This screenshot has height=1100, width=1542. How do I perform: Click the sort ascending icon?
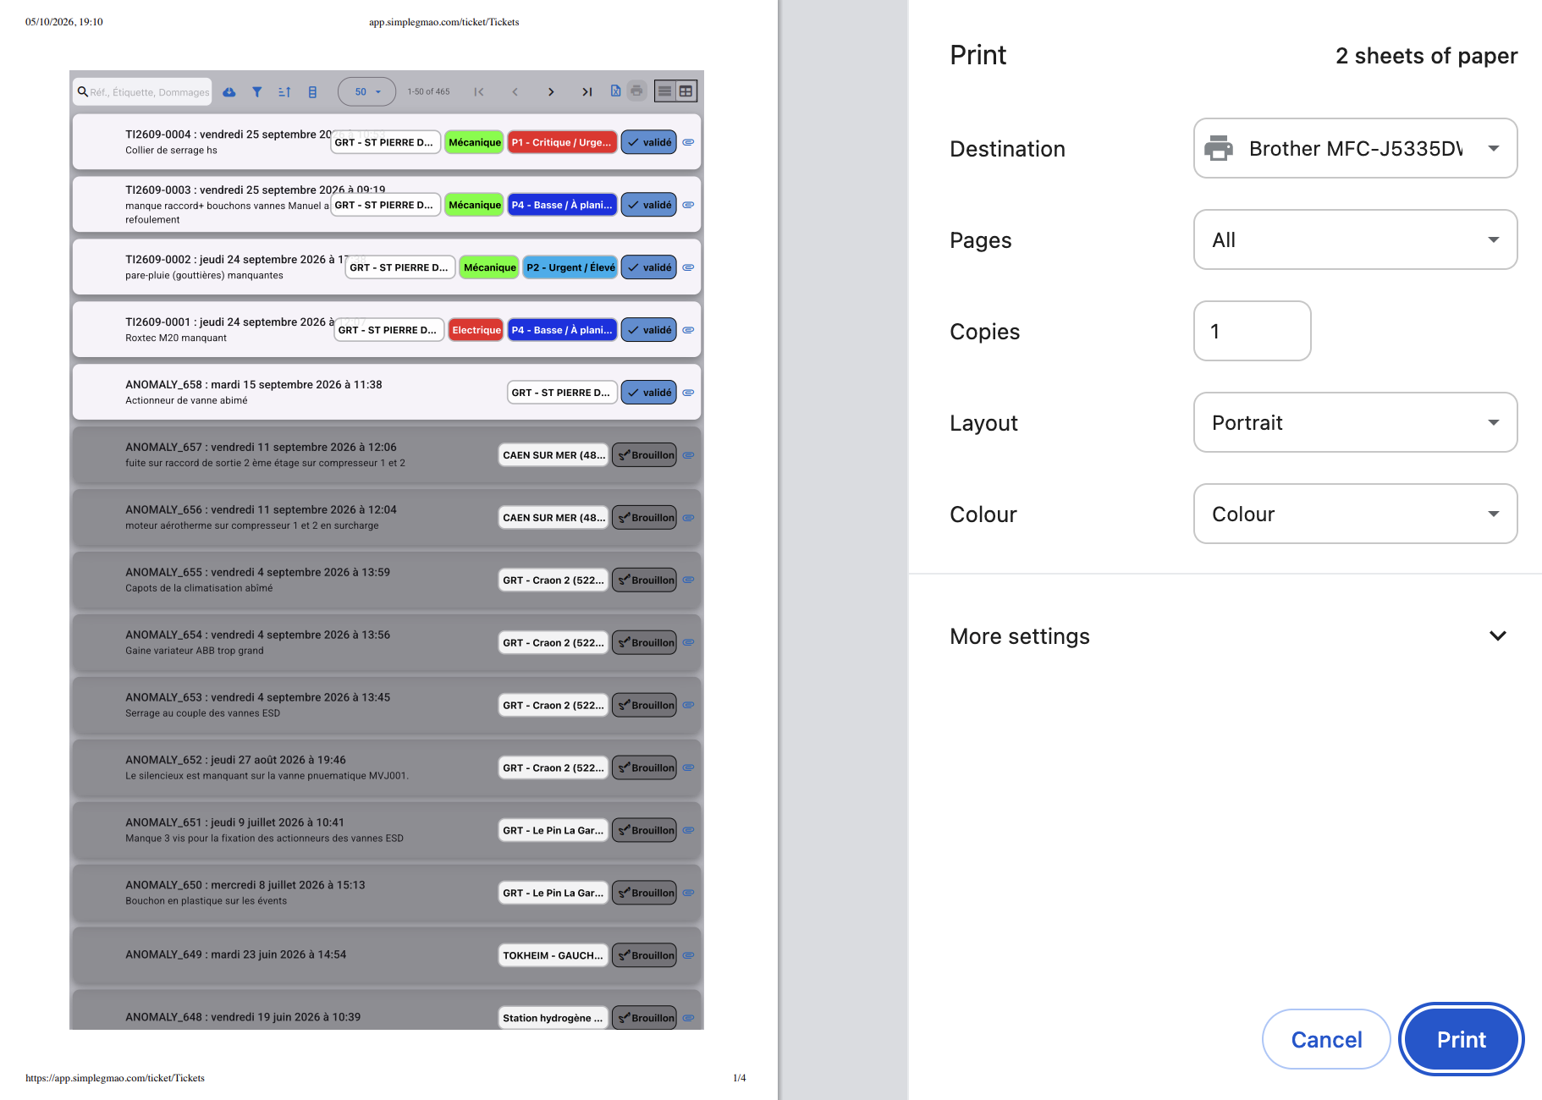pos(284,92)
